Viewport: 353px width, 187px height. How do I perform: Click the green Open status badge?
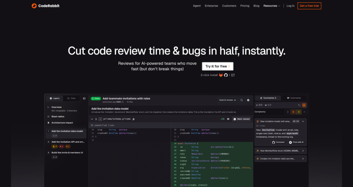click(x=96, y=99)
